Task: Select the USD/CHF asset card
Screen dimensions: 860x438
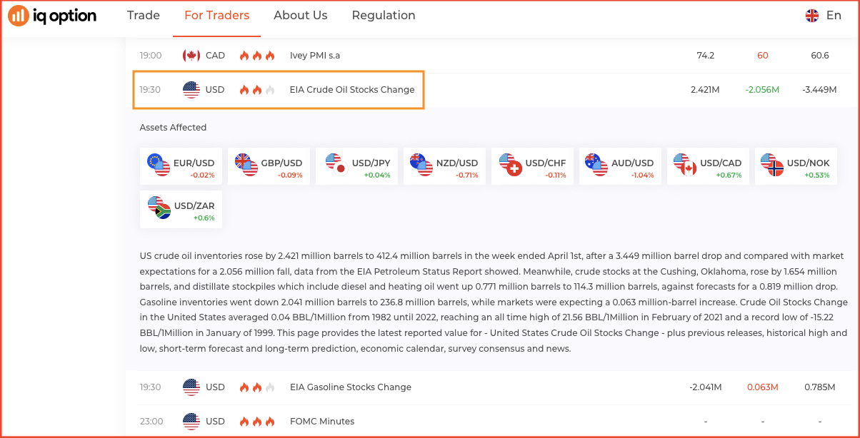Action: tap(532, 166)
